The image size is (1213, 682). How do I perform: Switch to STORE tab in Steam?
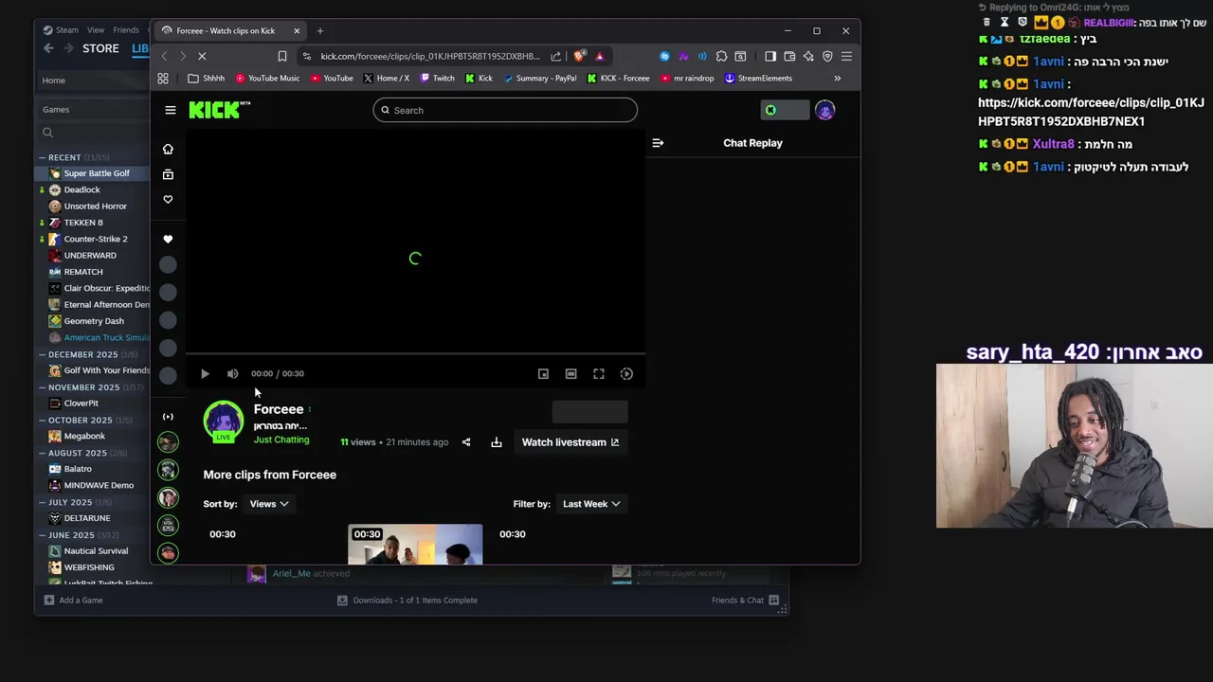pyautogui.click(x=100, y=48)
